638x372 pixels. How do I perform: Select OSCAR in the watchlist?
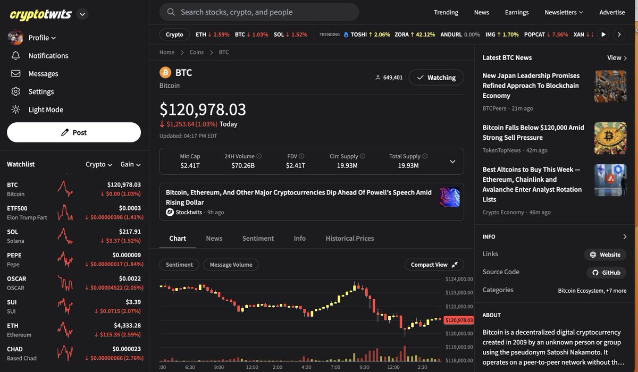click(x=74, y=283)
